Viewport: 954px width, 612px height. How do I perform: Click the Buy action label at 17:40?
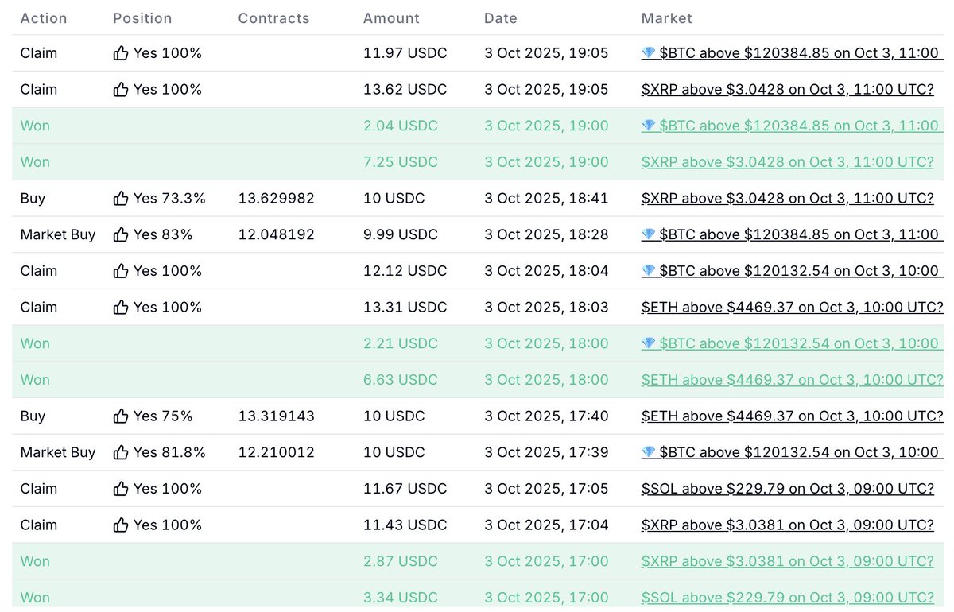(33, 416)
